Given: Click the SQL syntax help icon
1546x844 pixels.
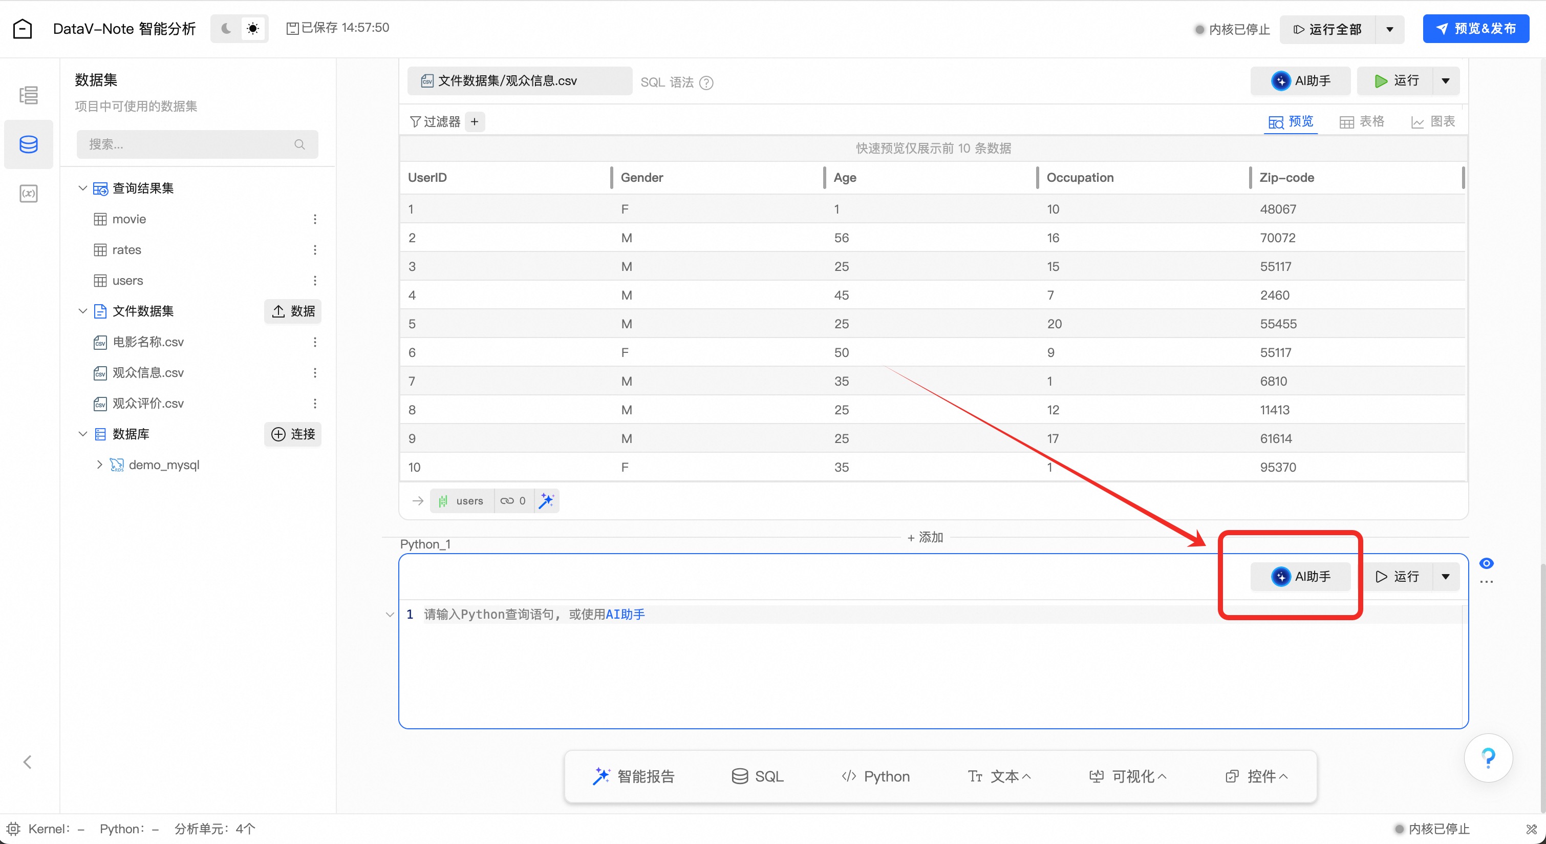Looking at the screenshot, I should (x=706, y=82).
